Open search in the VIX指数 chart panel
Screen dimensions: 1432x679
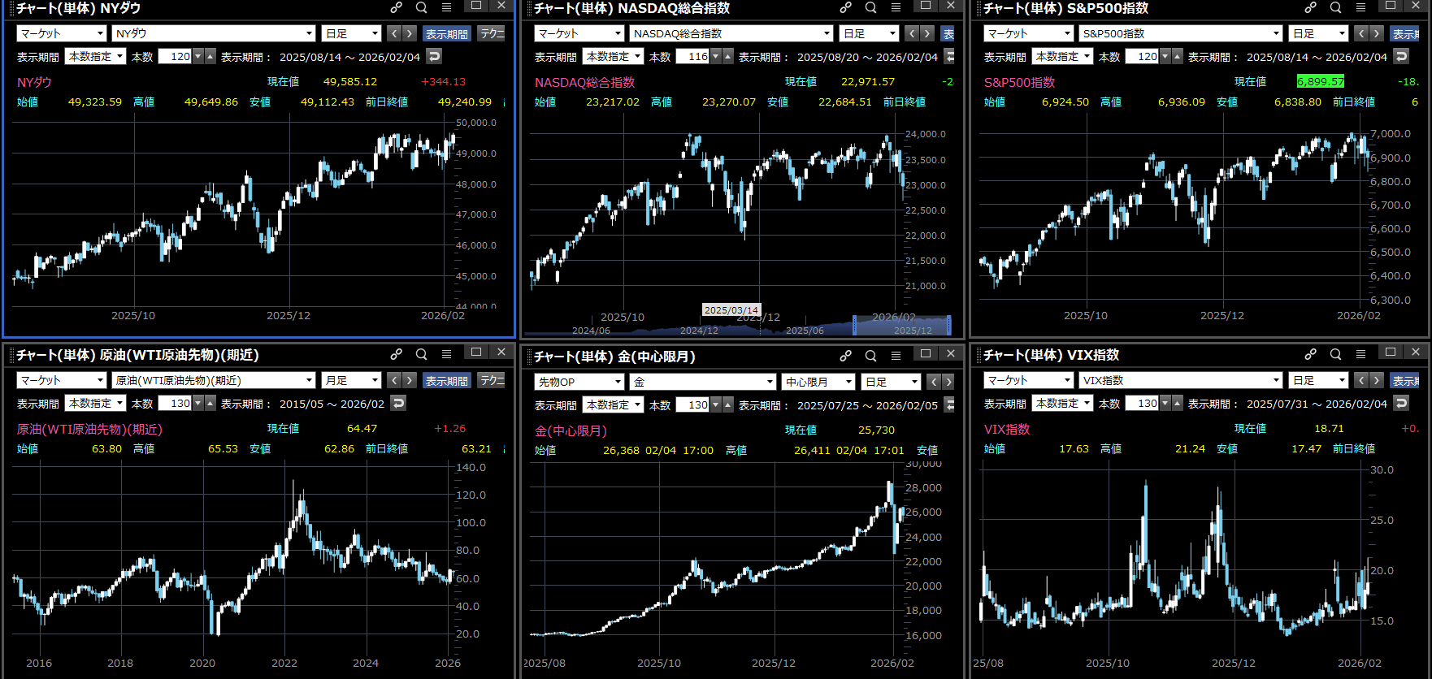point(1335,354)
